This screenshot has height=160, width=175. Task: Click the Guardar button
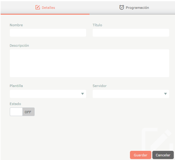pyautogui.click(x=140, y=155)
